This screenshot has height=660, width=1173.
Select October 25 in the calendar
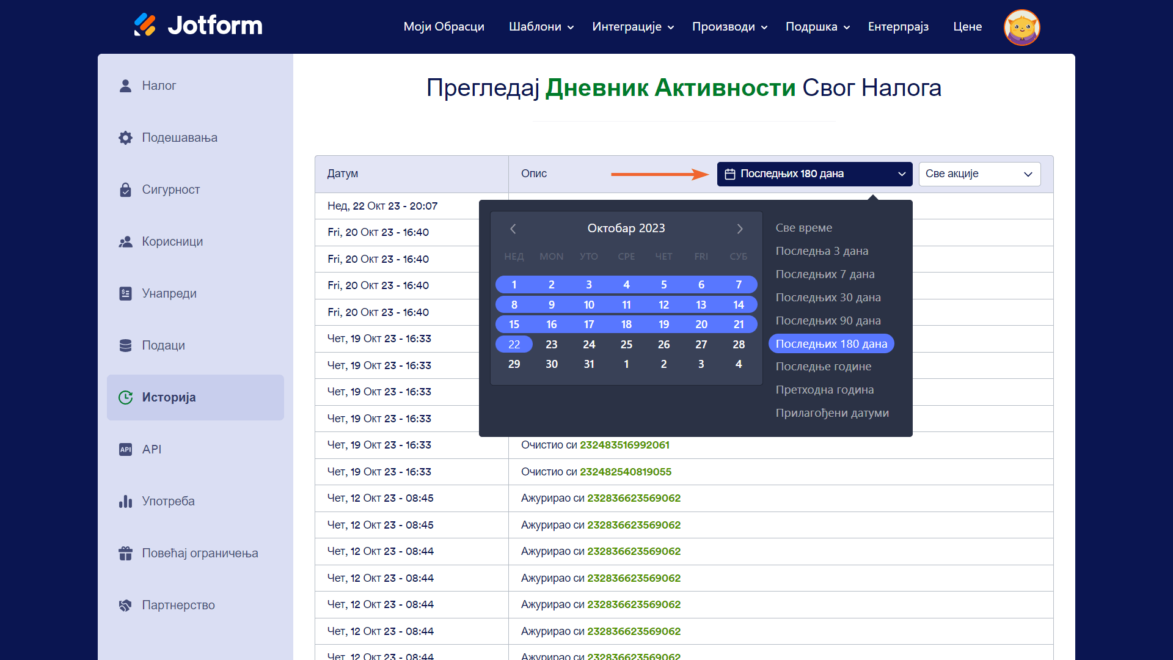626,345
